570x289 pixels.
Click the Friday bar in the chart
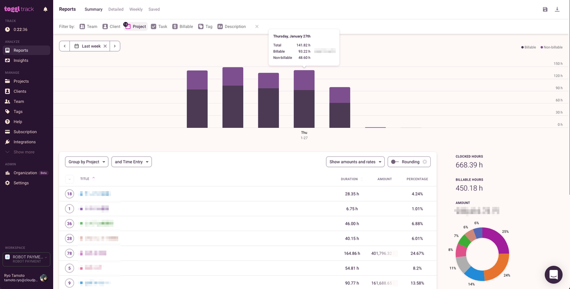[340, 107]
